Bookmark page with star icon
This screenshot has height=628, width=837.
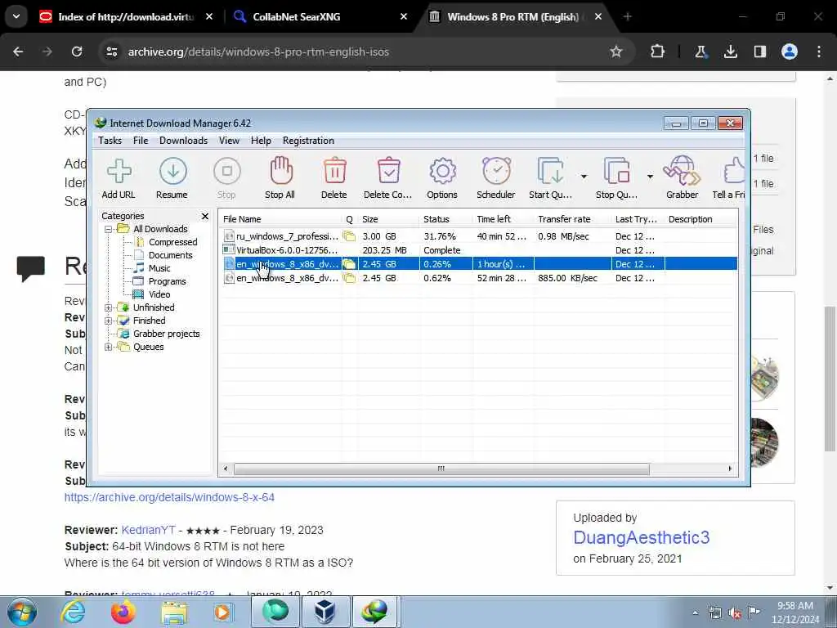[616, 52]
